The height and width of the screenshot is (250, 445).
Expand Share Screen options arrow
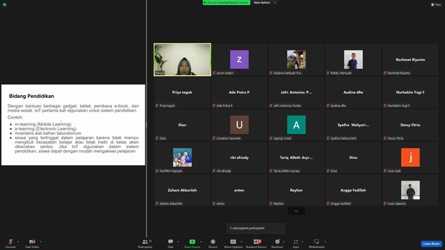click(201, 242)
